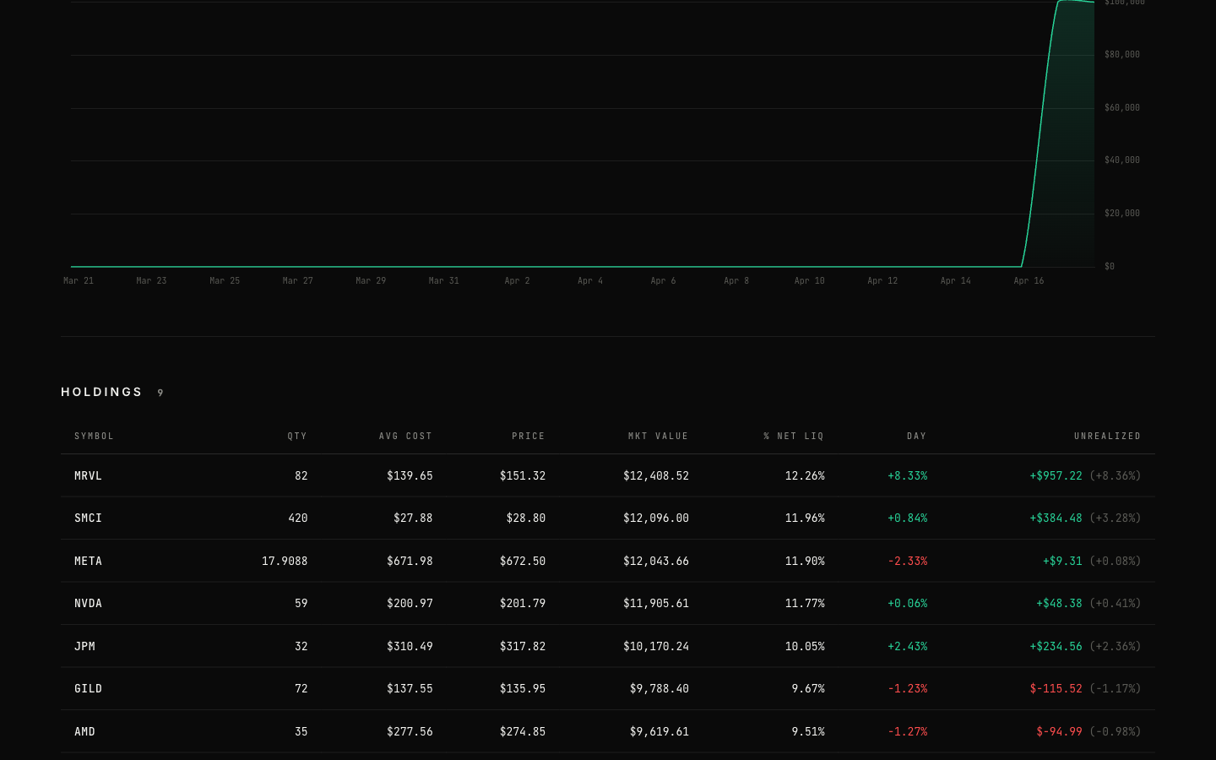Click MRVL market value $12,408.52

(656, 475)
